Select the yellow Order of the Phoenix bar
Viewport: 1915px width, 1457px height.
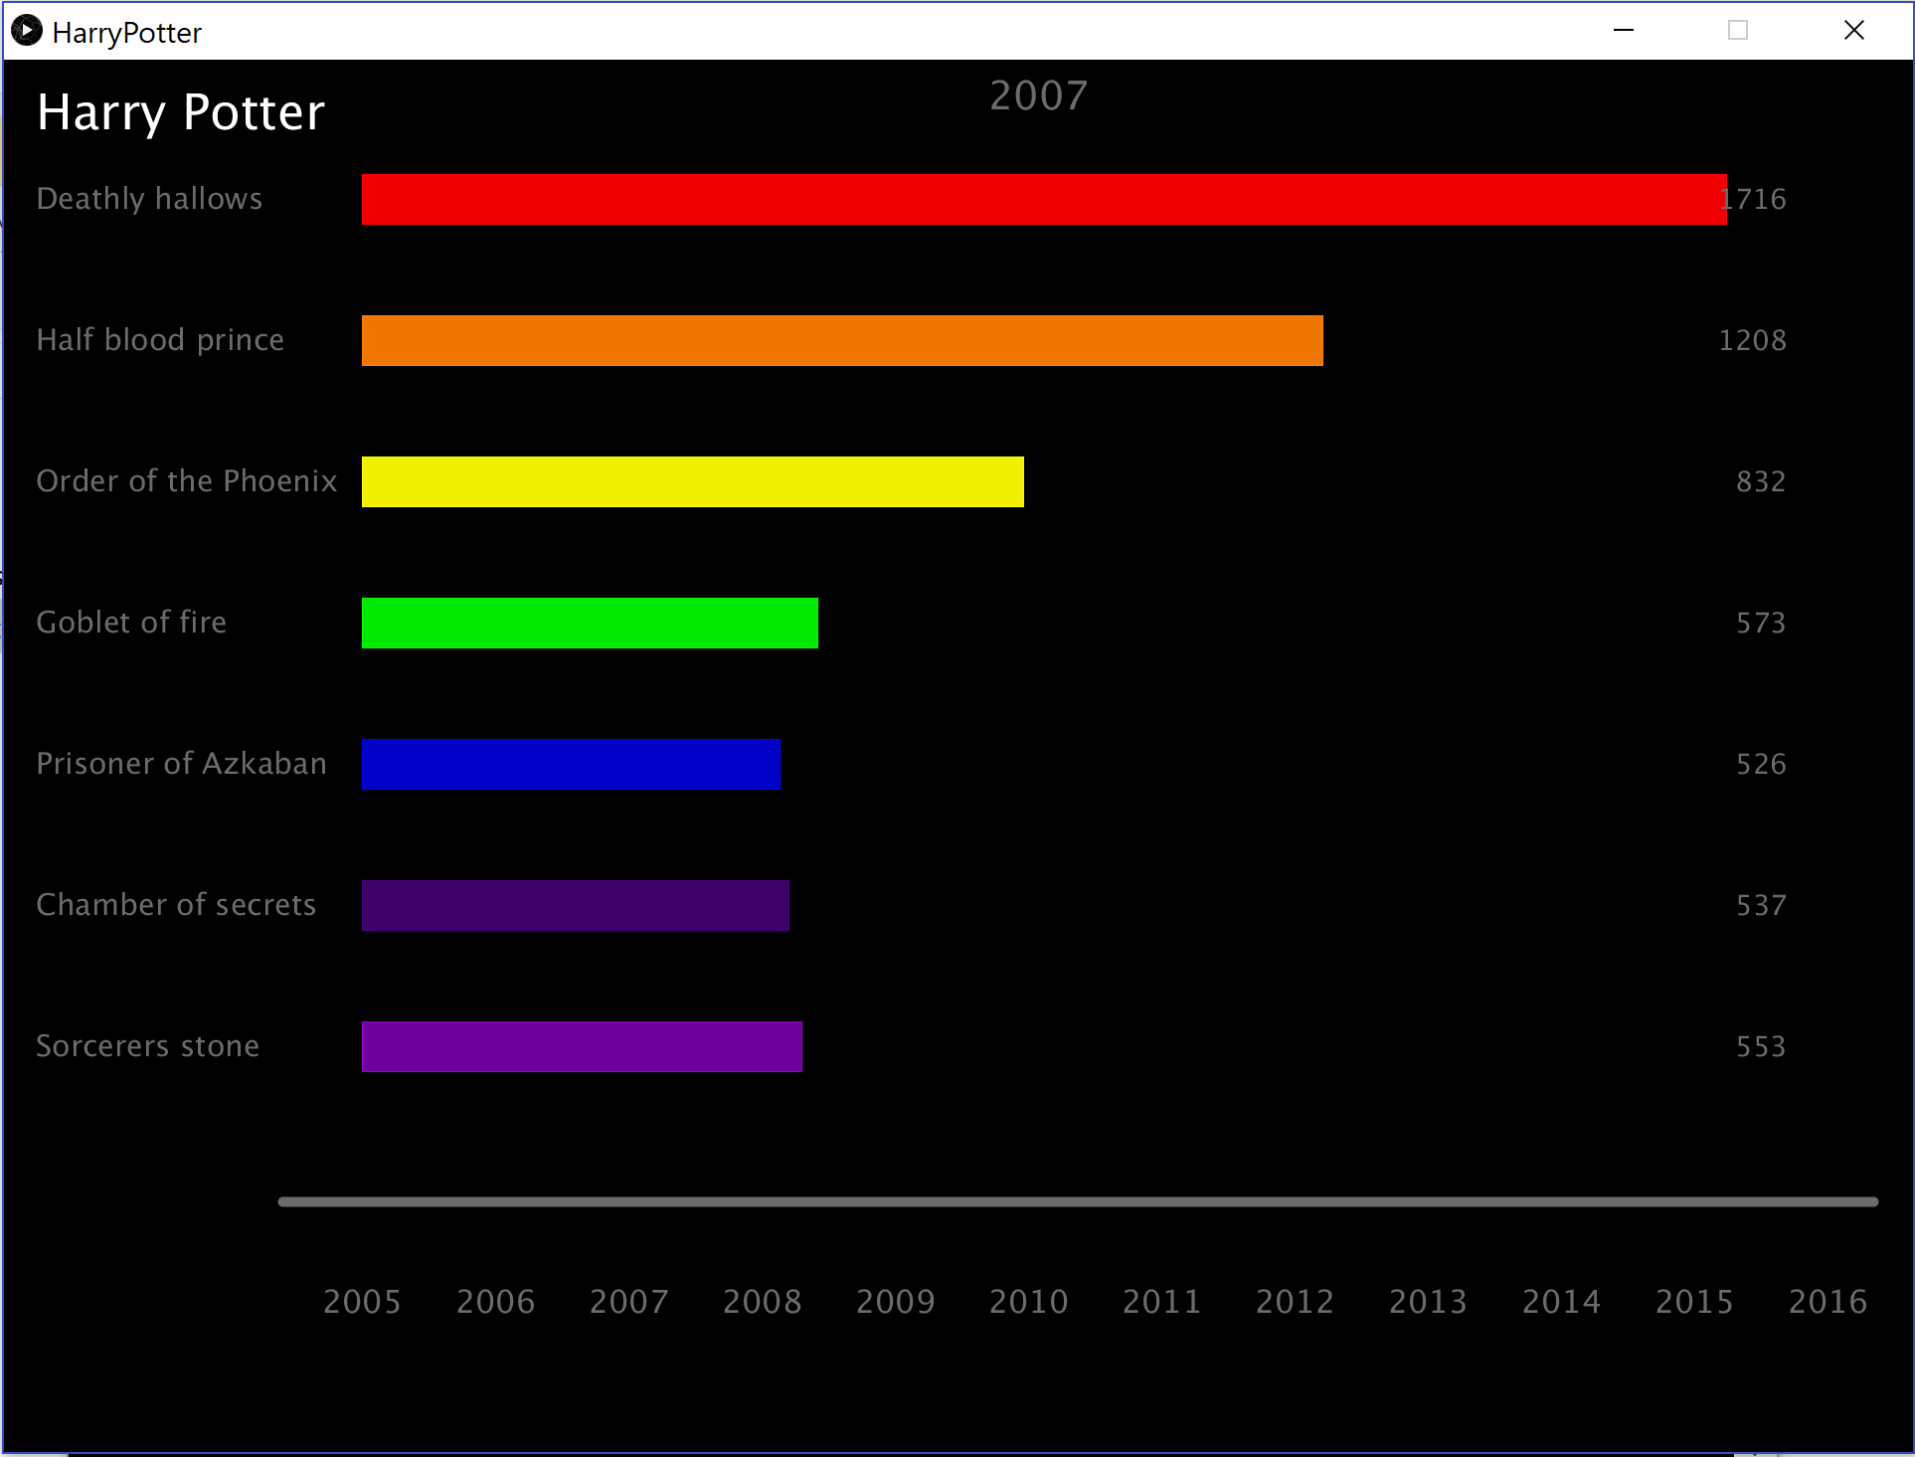pyautogui.click(x=692, y=481)
